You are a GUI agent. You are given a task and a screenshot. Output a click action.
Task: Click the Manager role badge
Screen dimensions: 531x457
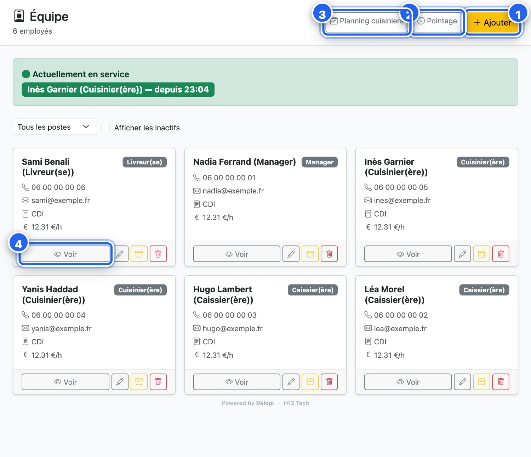coord(320,162)
